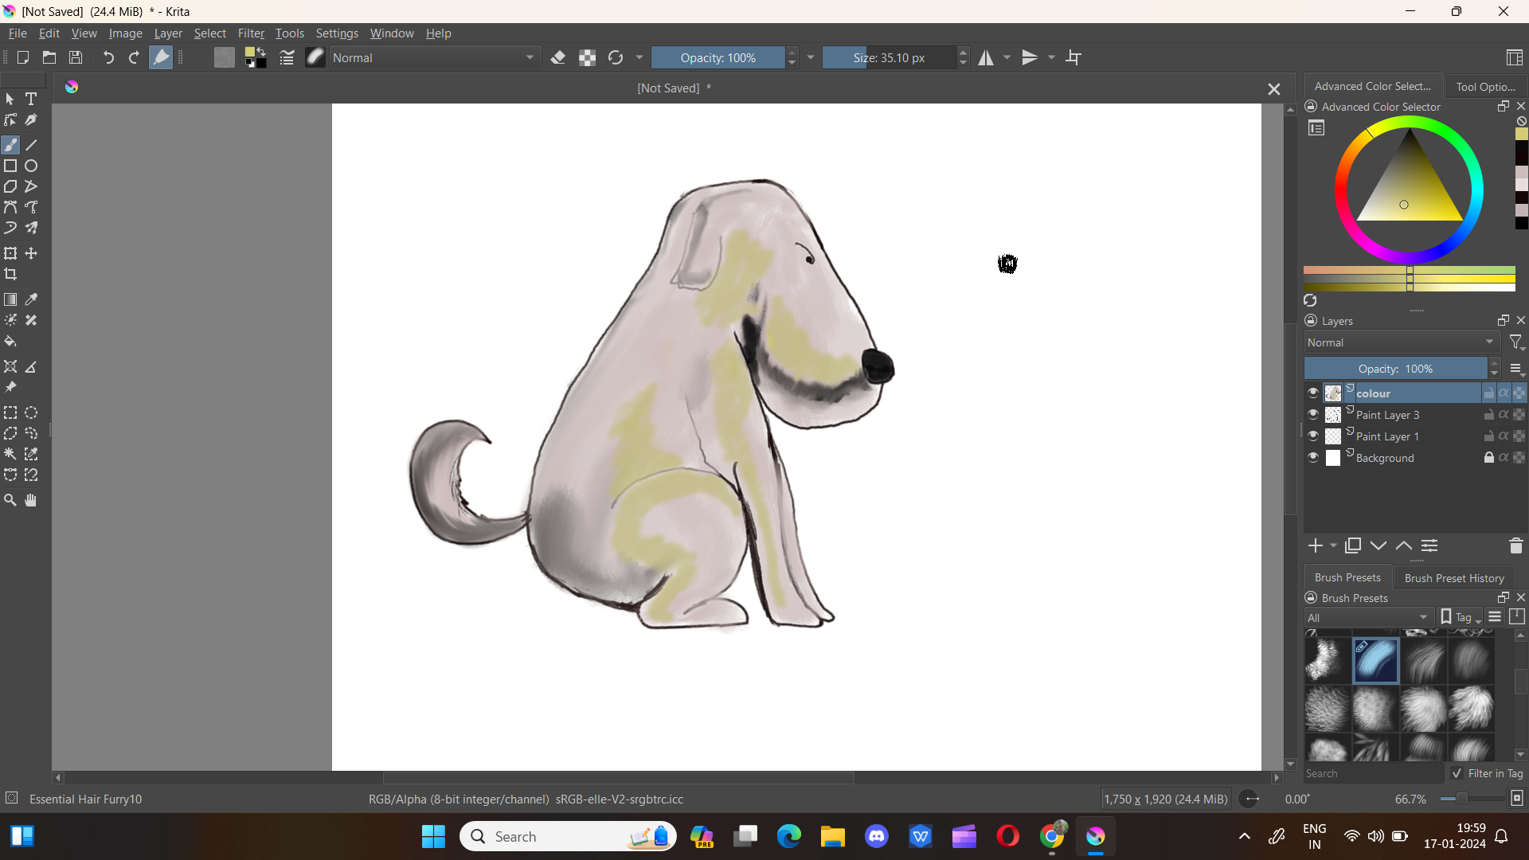Select the Crop tool

pyautogui.click(x=10, y=274)
